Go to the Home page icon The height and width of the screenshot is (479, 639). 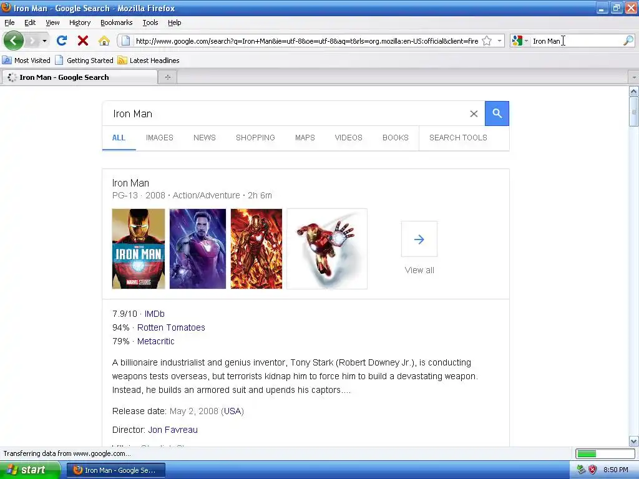[x=104, y=41]
